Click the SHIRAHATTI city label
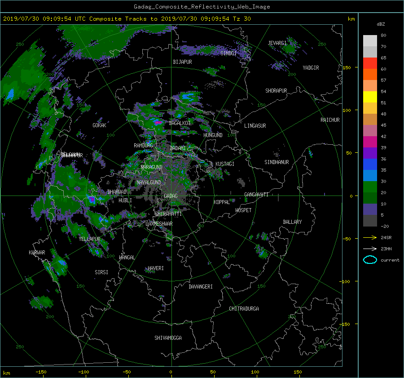 click(x=168, y=213)
